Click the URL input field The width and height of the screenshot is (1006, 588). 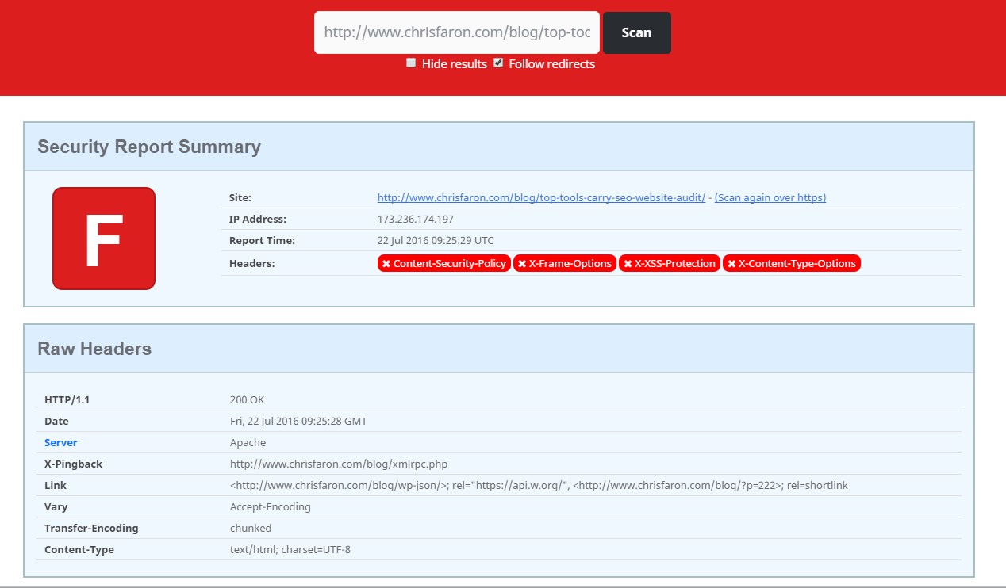click(457, 32)
